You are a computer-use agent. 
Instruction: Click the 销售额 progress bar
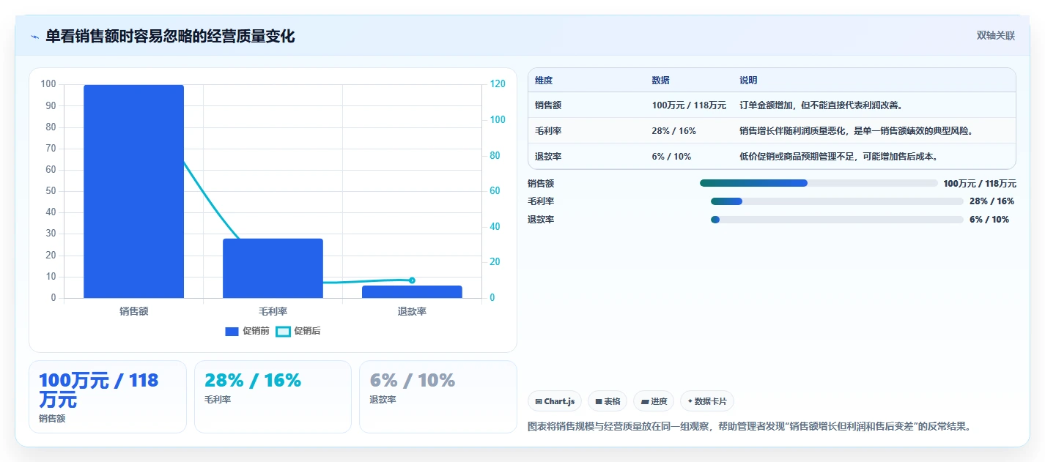pos(819,183)
